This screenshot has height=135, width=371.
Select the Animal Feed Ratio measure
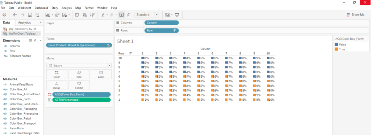tap(21, 84)
